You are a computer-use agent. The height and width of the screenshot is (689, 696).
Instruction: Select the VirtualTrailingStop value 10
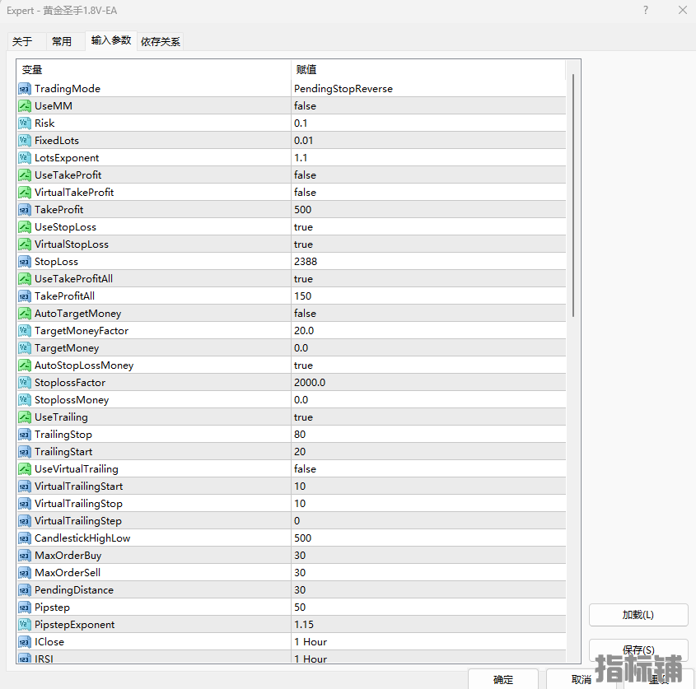[x=300, y=504]
